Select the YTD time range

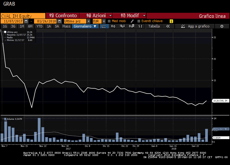[x=39, y=26]
